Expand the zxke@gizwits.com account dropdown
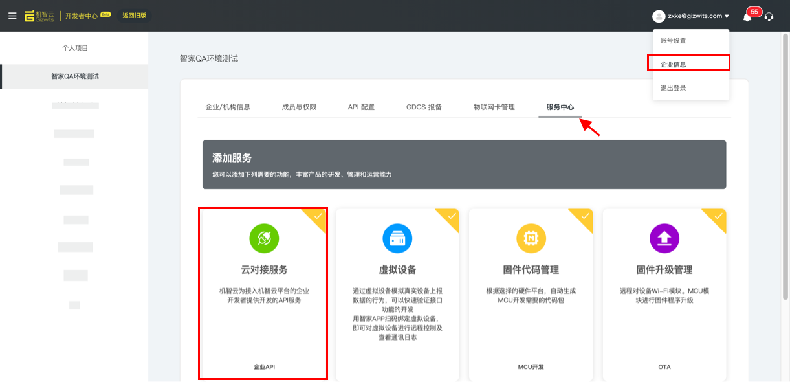Image resolution: width=790 pixels, height=382 pixels. (x=698, y=16)
